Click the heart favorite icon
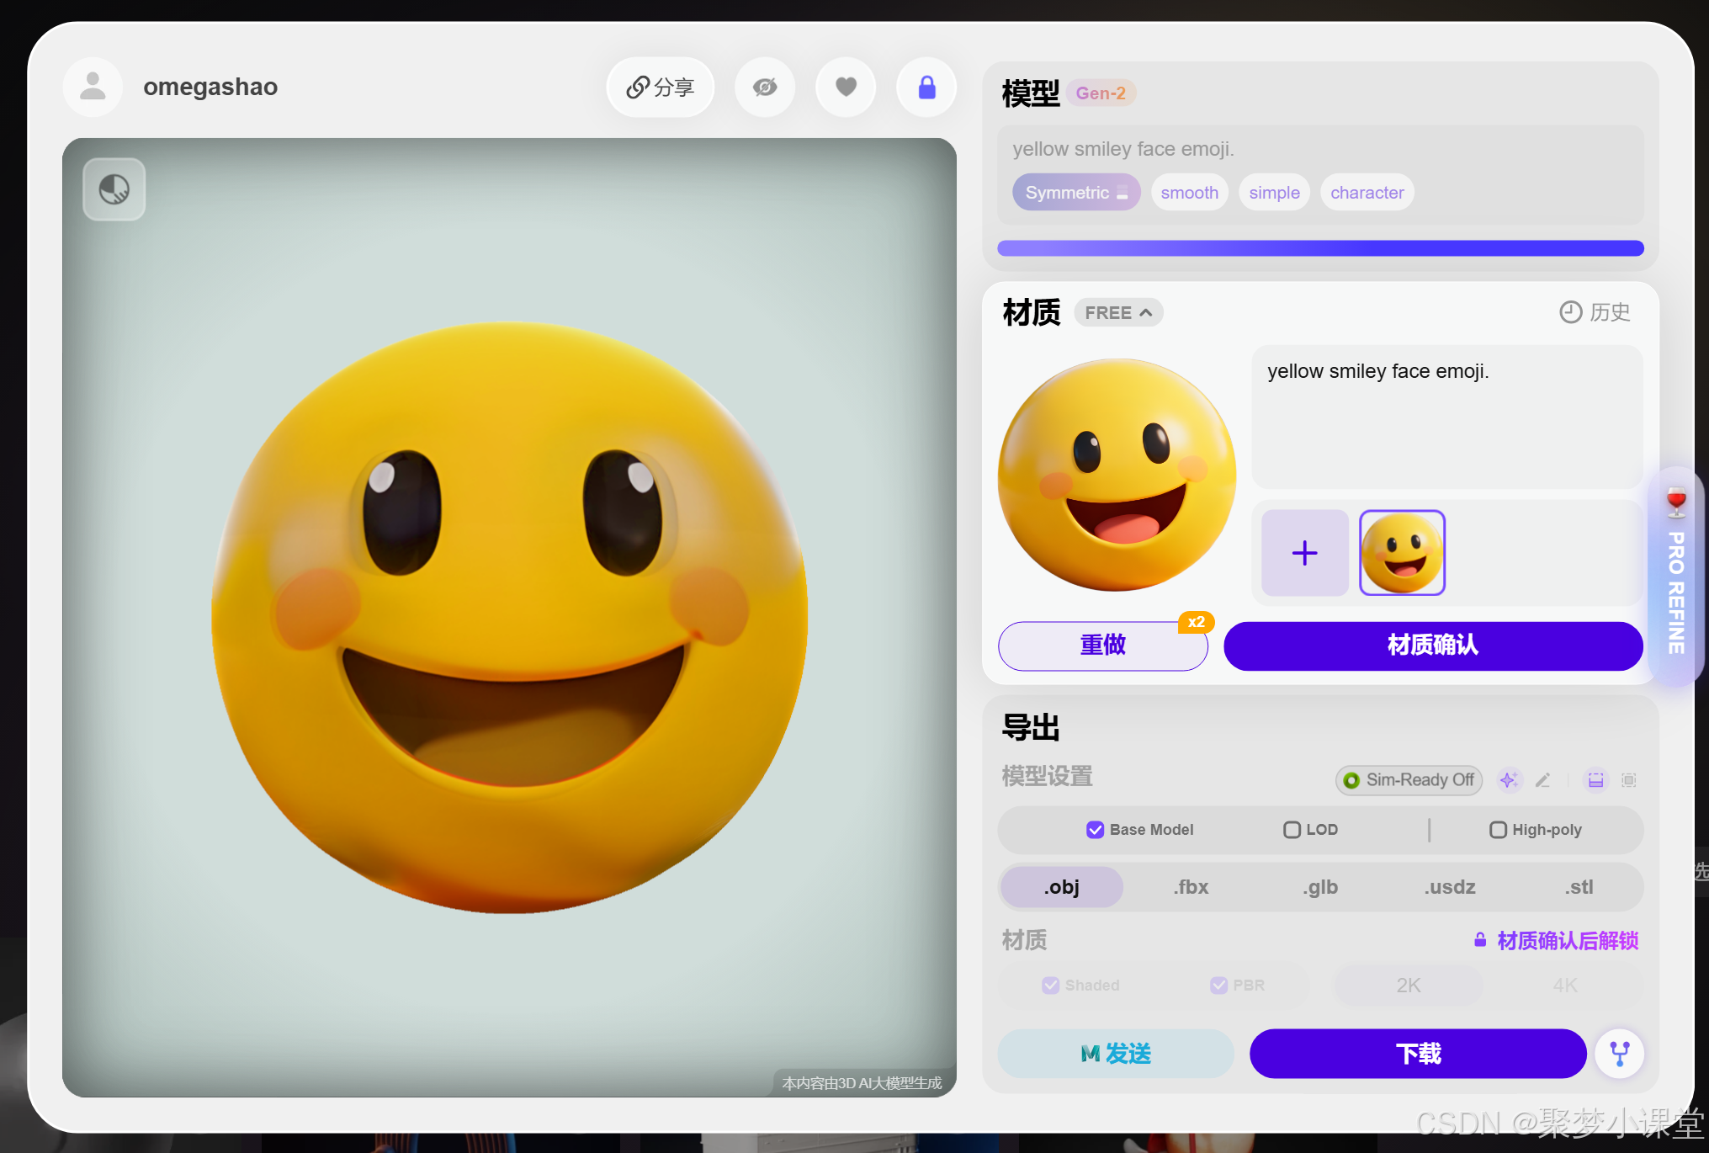 click(x=846, y=88)
